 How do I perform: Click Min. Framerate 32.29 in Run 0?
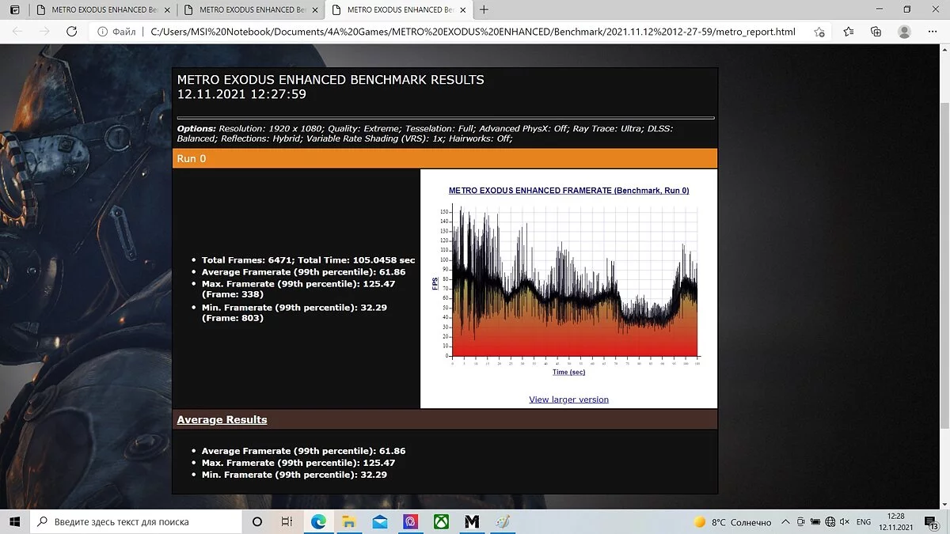[294, 312]
